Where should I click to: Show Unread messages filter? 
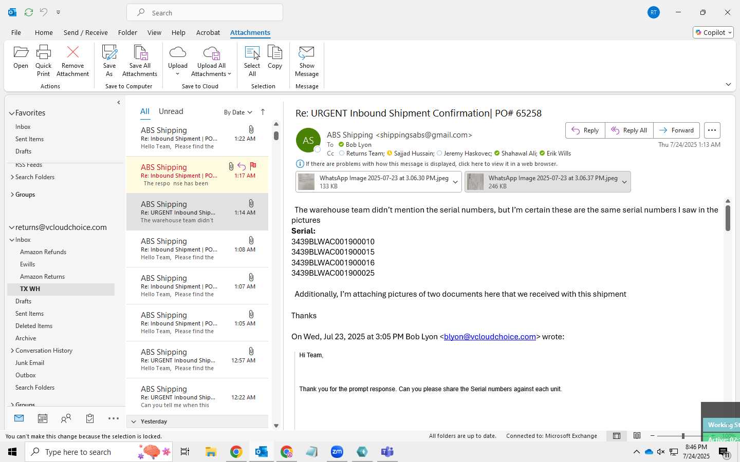click(x=171, y=111)
